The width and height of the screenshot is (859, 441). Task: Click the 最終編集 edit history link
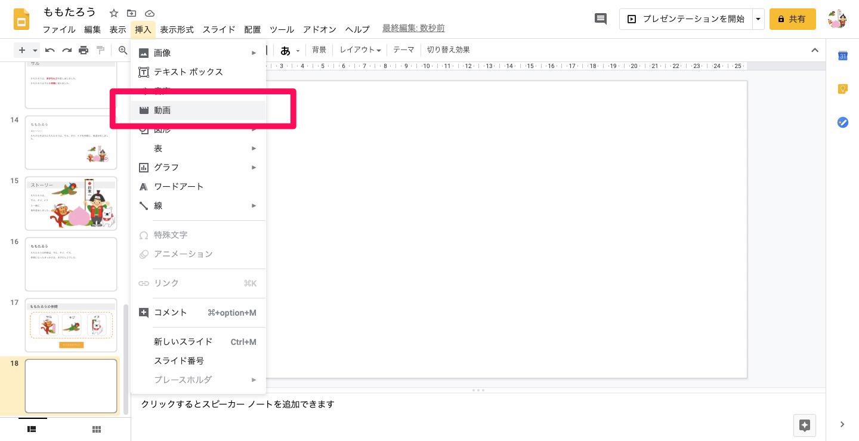pyautogui.click(x=413, y=29)
